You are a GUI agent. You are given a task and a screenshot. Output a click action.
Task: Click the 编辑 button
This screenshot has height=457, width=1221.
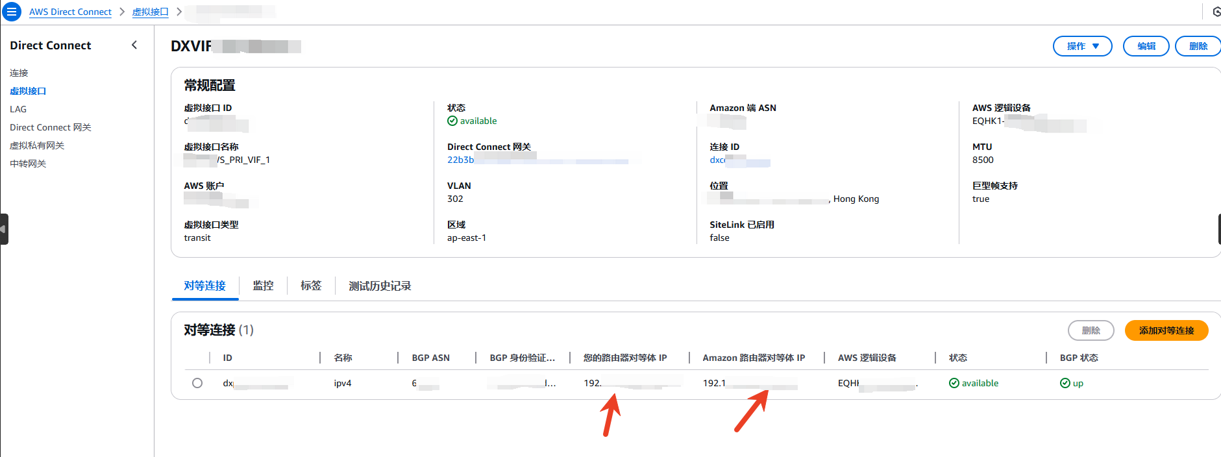1146,46
